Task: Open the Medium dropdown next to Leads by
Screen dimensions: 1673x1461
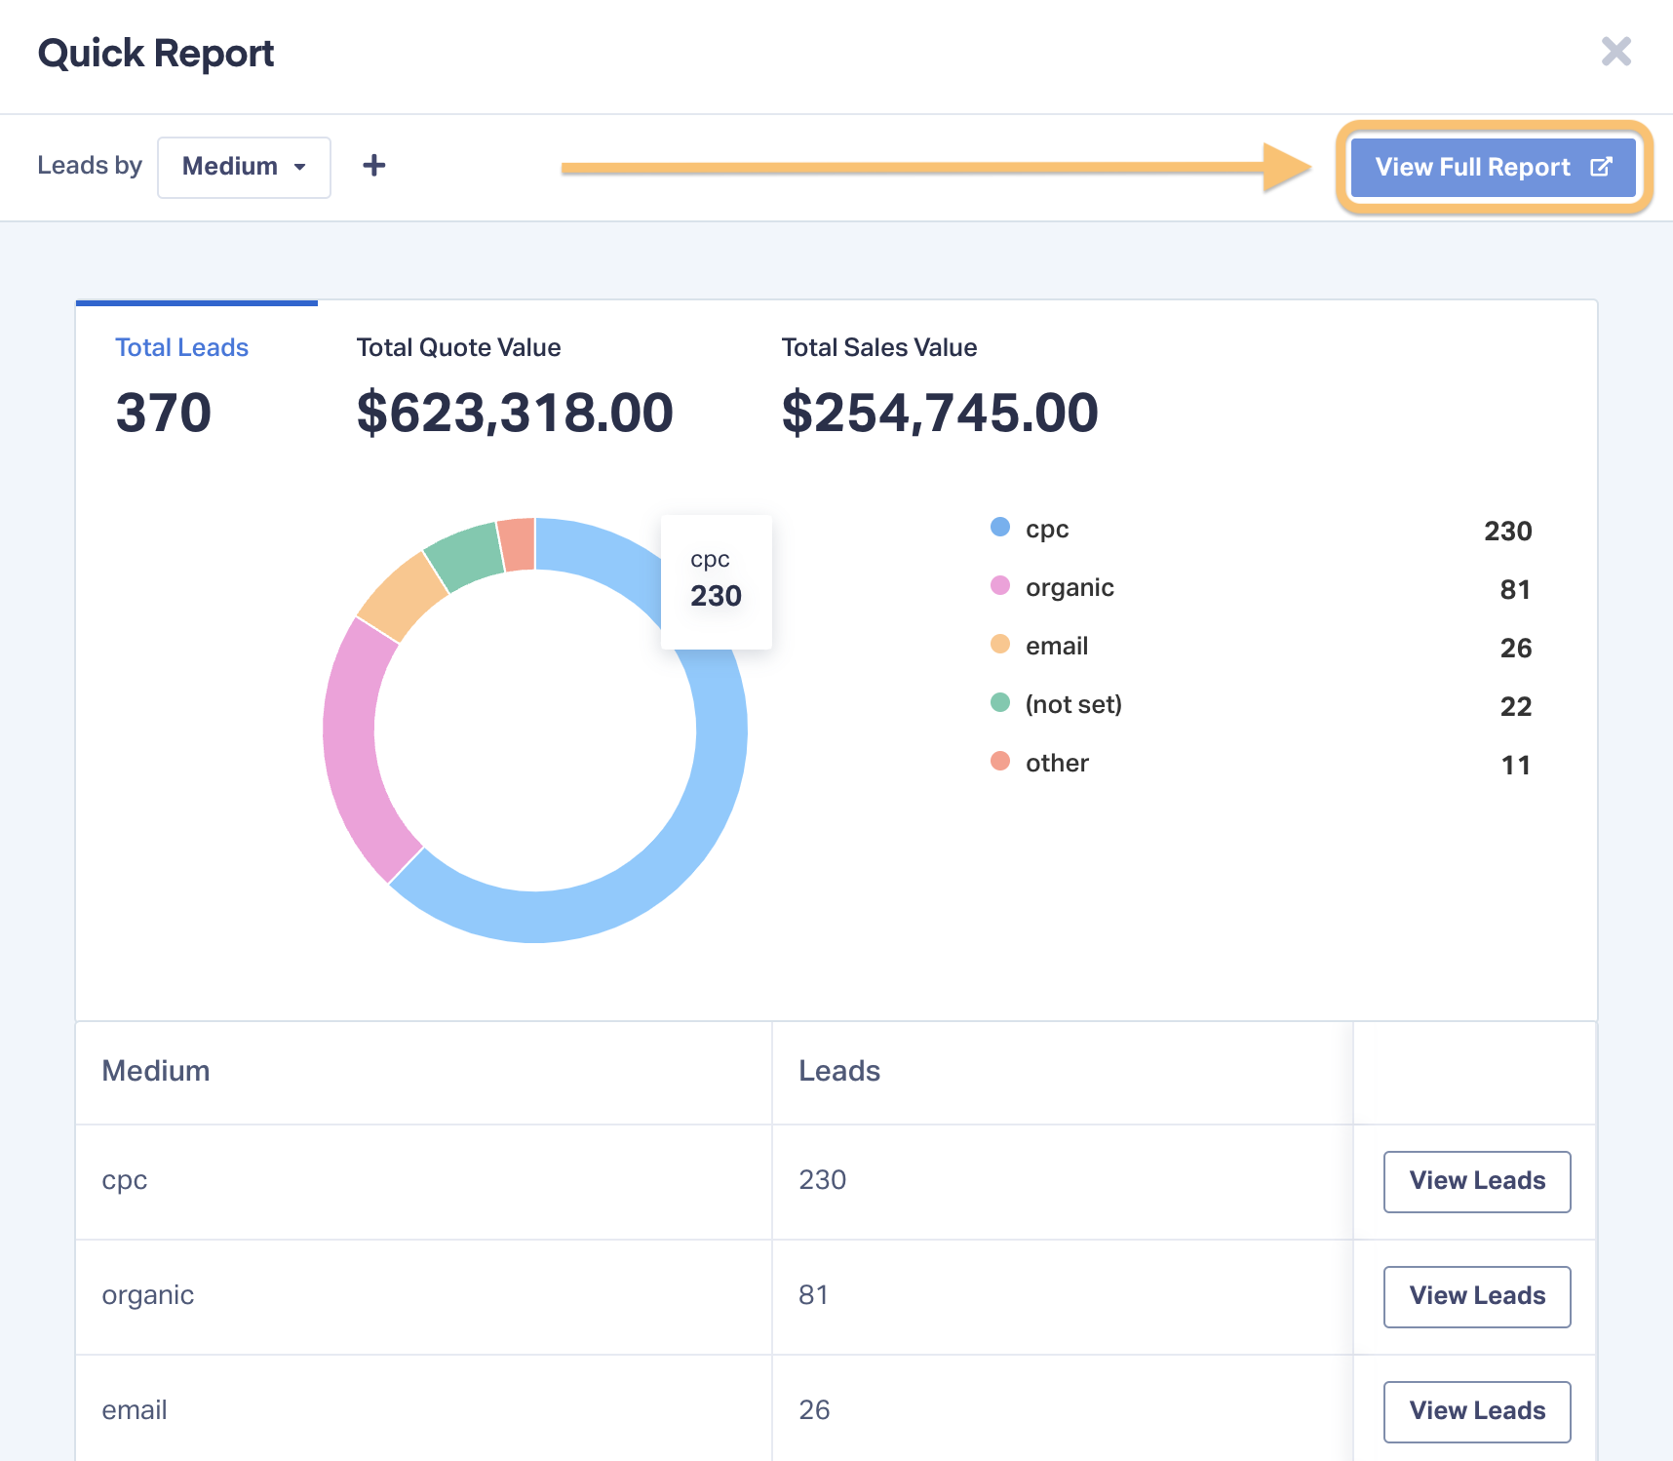Action: (x=244, y=167)
